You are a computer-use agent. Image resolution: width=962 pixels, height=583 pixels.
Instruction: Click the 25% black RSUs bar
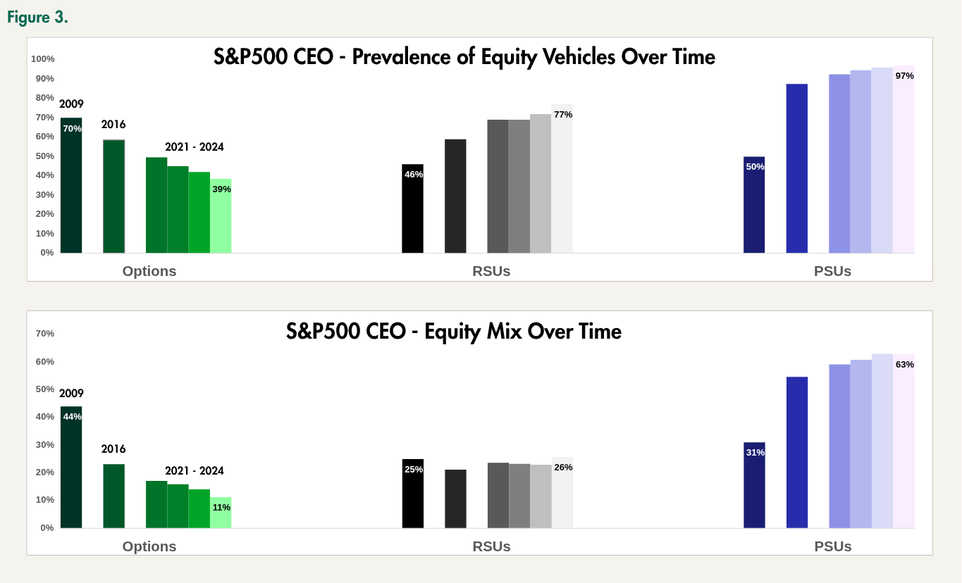413,494
